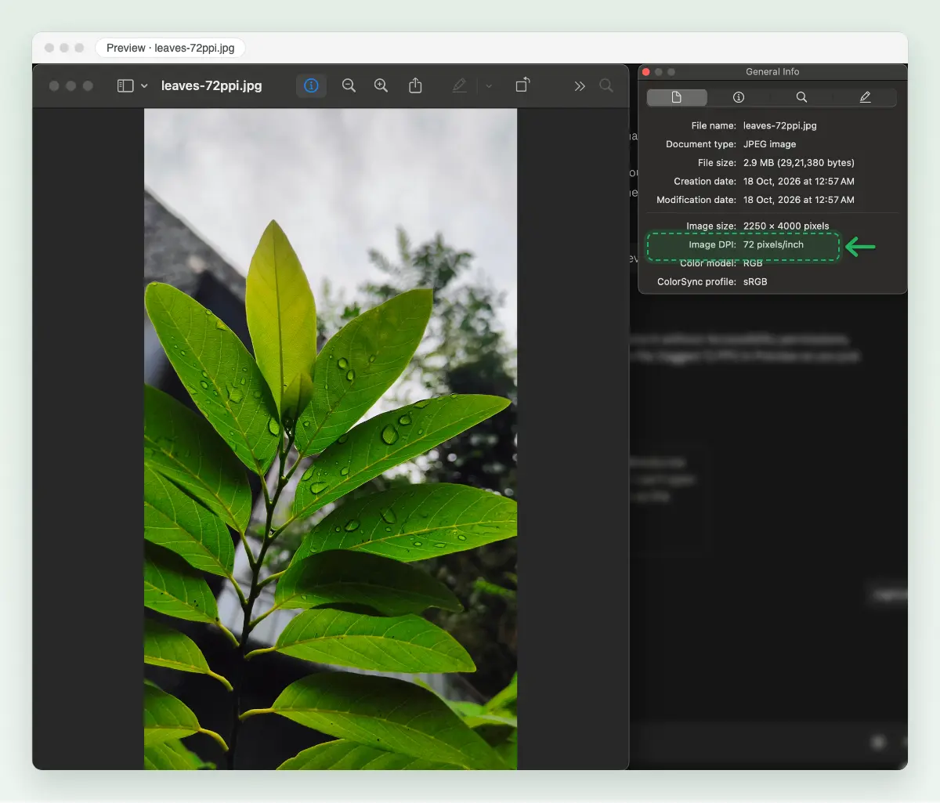Click the leaves-72ppi.jpg window title

tap(211, 86)
